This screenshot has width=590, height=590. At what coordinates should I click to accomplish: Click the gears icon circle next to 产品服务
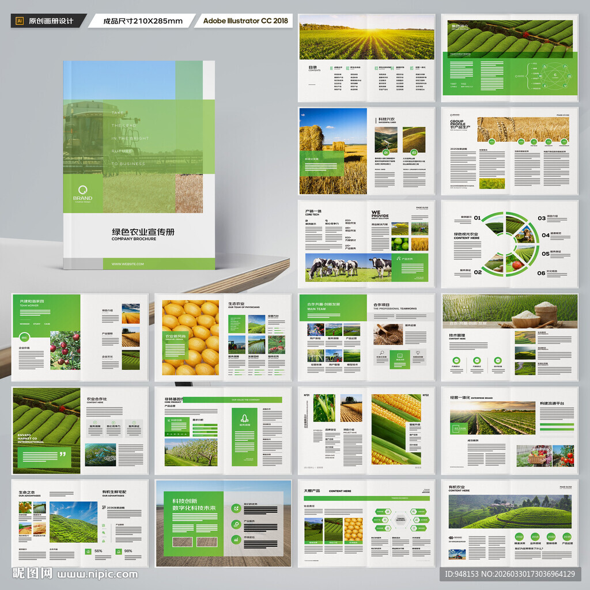click(236, 524)
